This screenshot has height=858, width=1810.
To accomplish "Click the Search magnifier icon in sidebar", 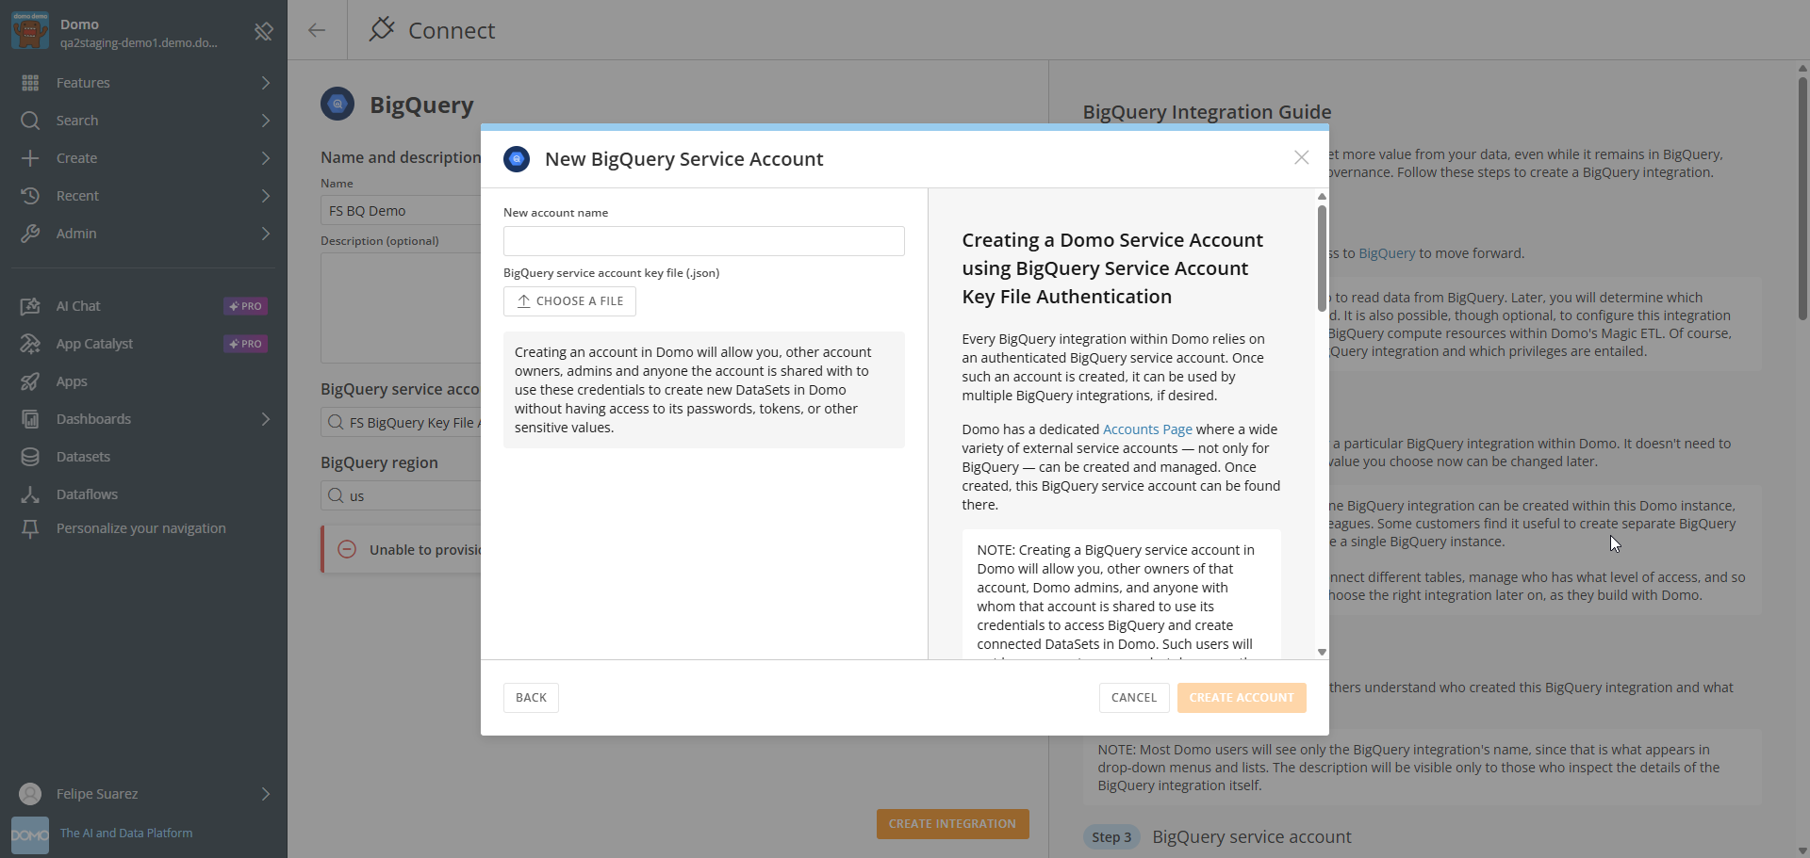I will coord(30,121).
